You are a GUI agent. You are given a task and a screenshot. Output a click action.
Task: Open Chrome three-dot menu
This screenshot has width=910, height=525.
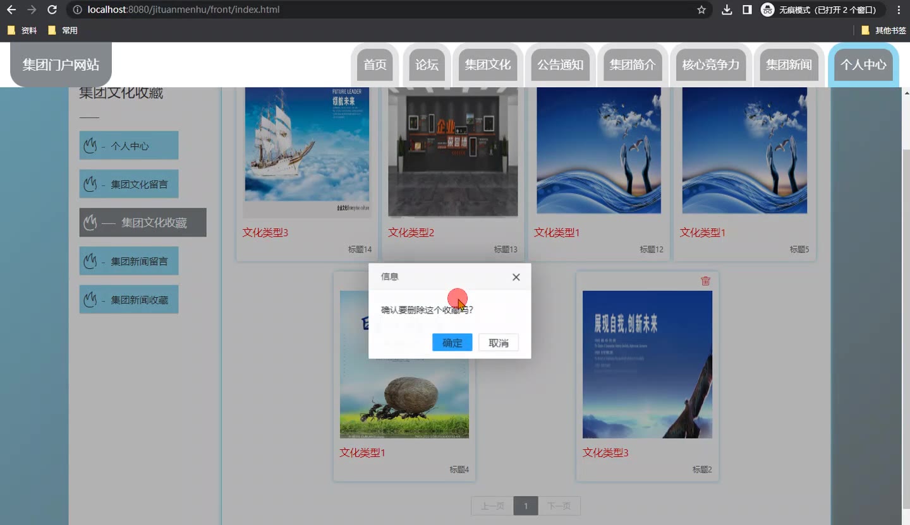tap(899, 9)
